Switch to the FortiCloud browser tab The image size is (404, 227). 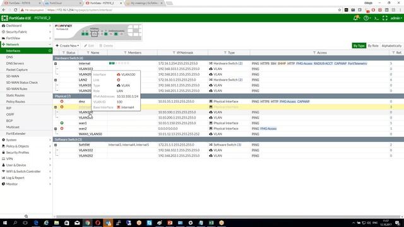(62, 3)
